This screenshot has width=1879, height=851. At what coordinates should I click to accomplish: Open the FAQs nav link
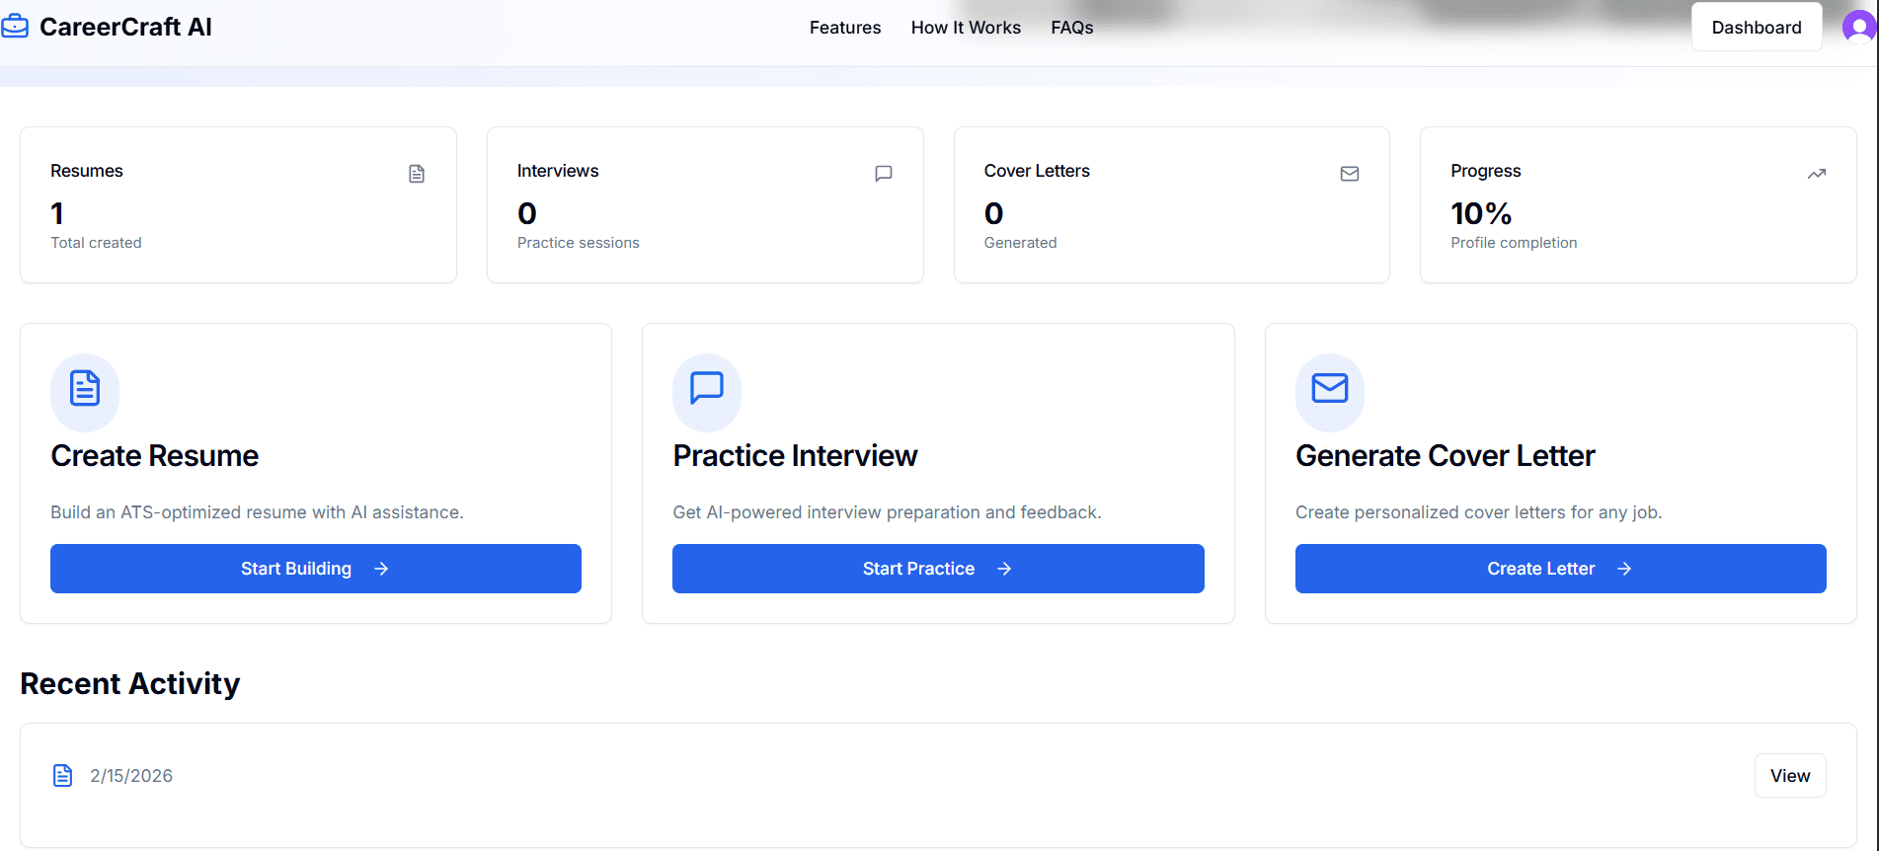pos(1072,28)
